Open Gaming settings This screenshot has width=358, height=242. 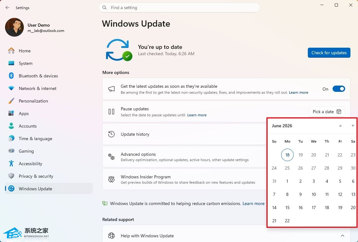pos(49,151)
